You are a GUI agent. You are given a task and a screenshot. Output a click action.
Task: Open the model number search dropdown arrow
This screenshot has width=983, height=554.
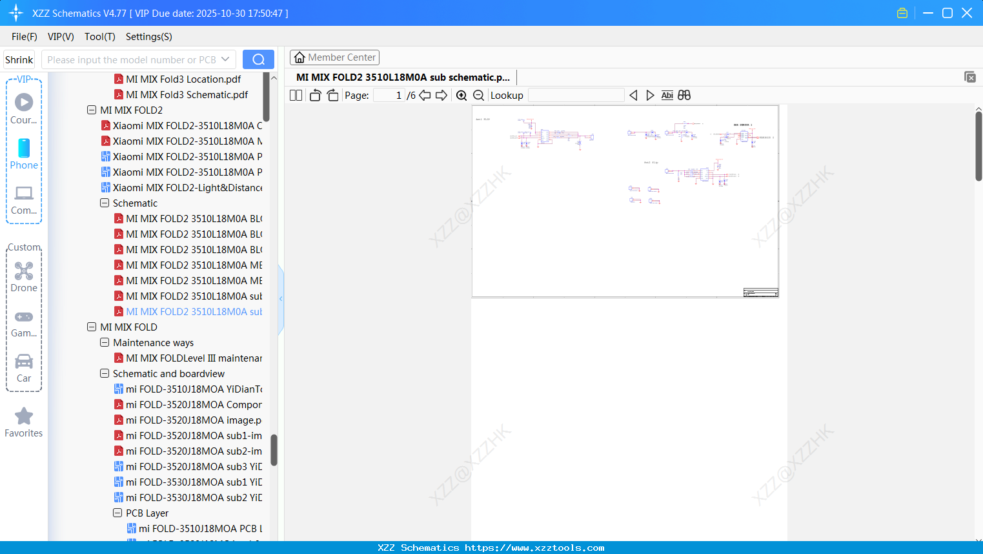tap(225, 59)
